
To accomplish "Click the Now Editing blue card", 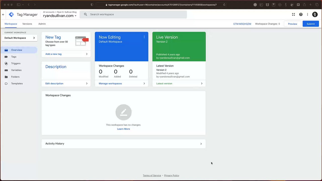I will 122,47.
